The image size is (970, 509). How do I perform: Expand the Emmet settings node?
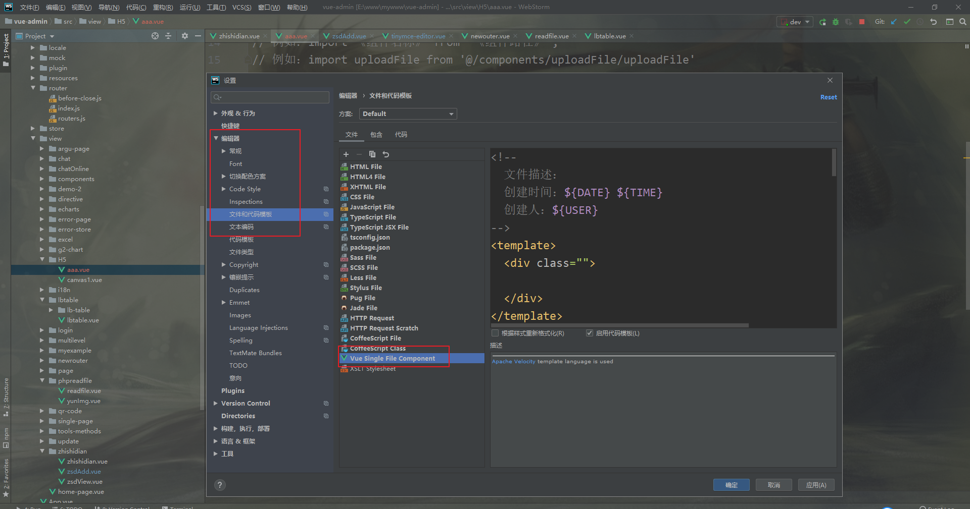pyautogui.click(x=224, y=302)
